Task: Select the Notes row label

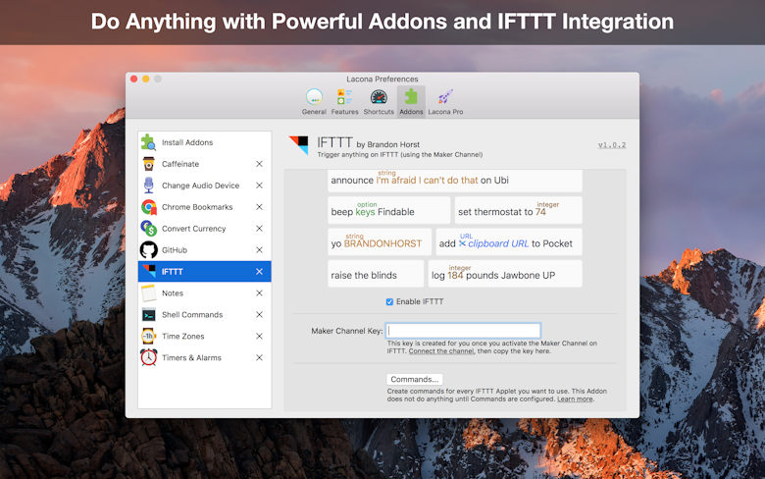Action: pos(173,293)
